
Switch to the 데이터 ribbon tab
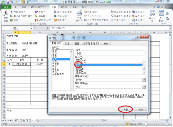[64, 7]
